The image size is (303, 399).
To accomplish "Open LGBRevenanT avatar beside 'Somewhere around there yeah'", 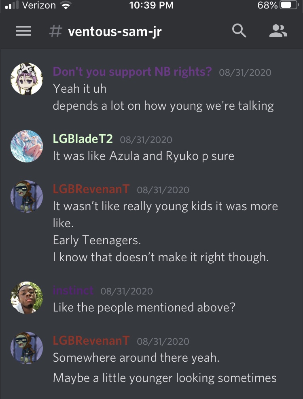I will coord(27,348).
